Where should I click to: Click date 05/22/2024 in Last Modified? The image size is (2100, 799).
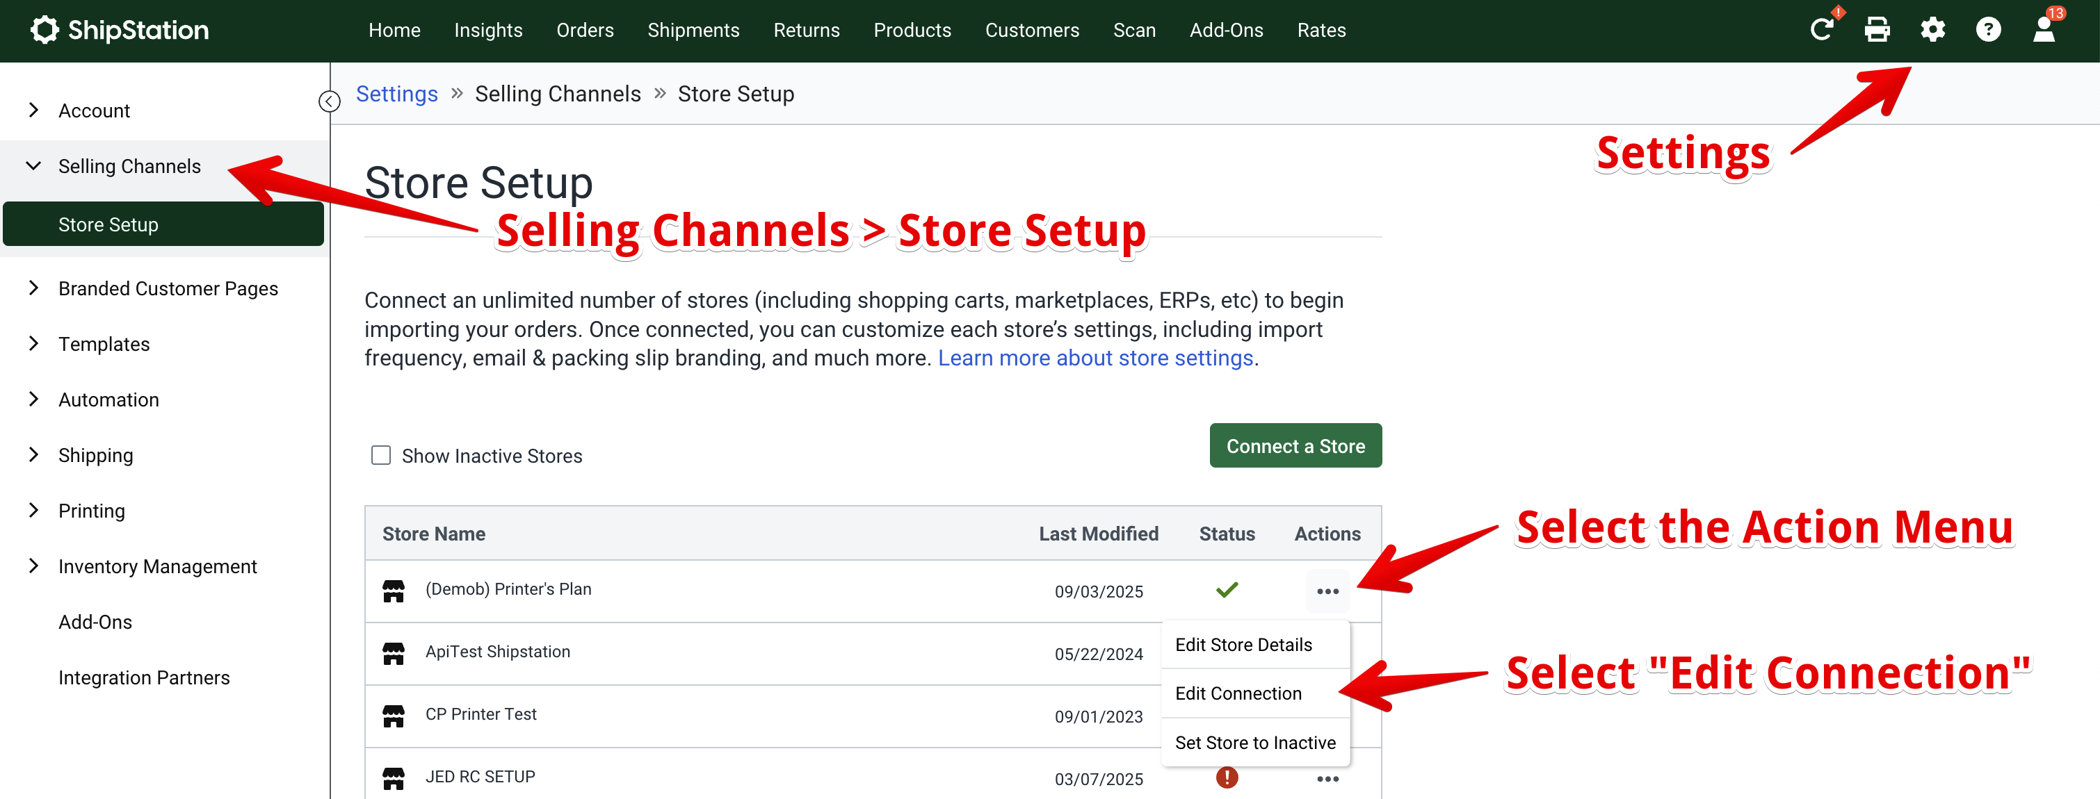click(x=1098, y=654)
